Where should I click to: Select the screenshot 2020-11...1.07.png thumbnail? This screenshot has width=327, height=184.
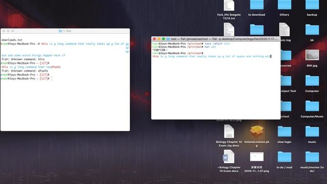click(x=256, y=157)
